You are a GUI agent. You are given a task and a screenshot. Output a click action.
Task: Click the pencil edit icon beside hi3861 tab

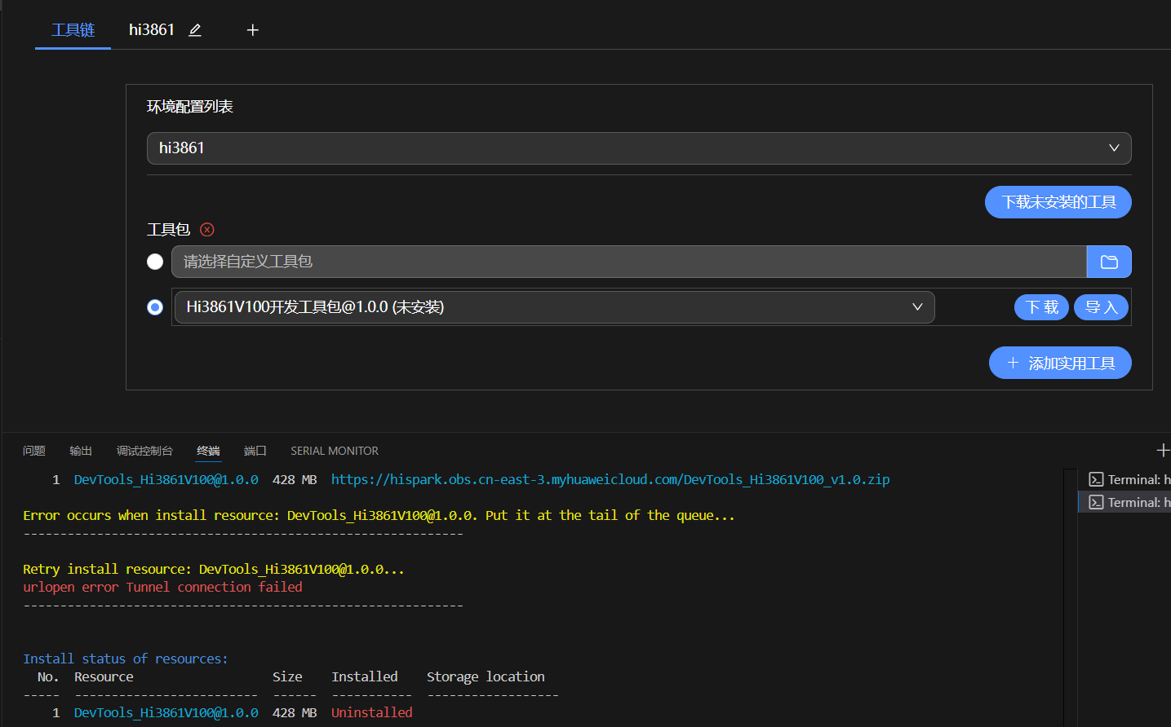[195, 30]
